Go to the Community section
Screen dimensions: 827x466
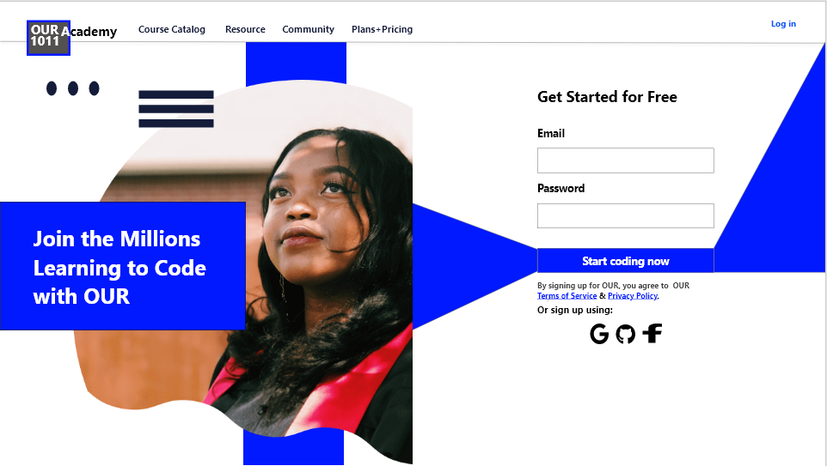coord(308,29)
